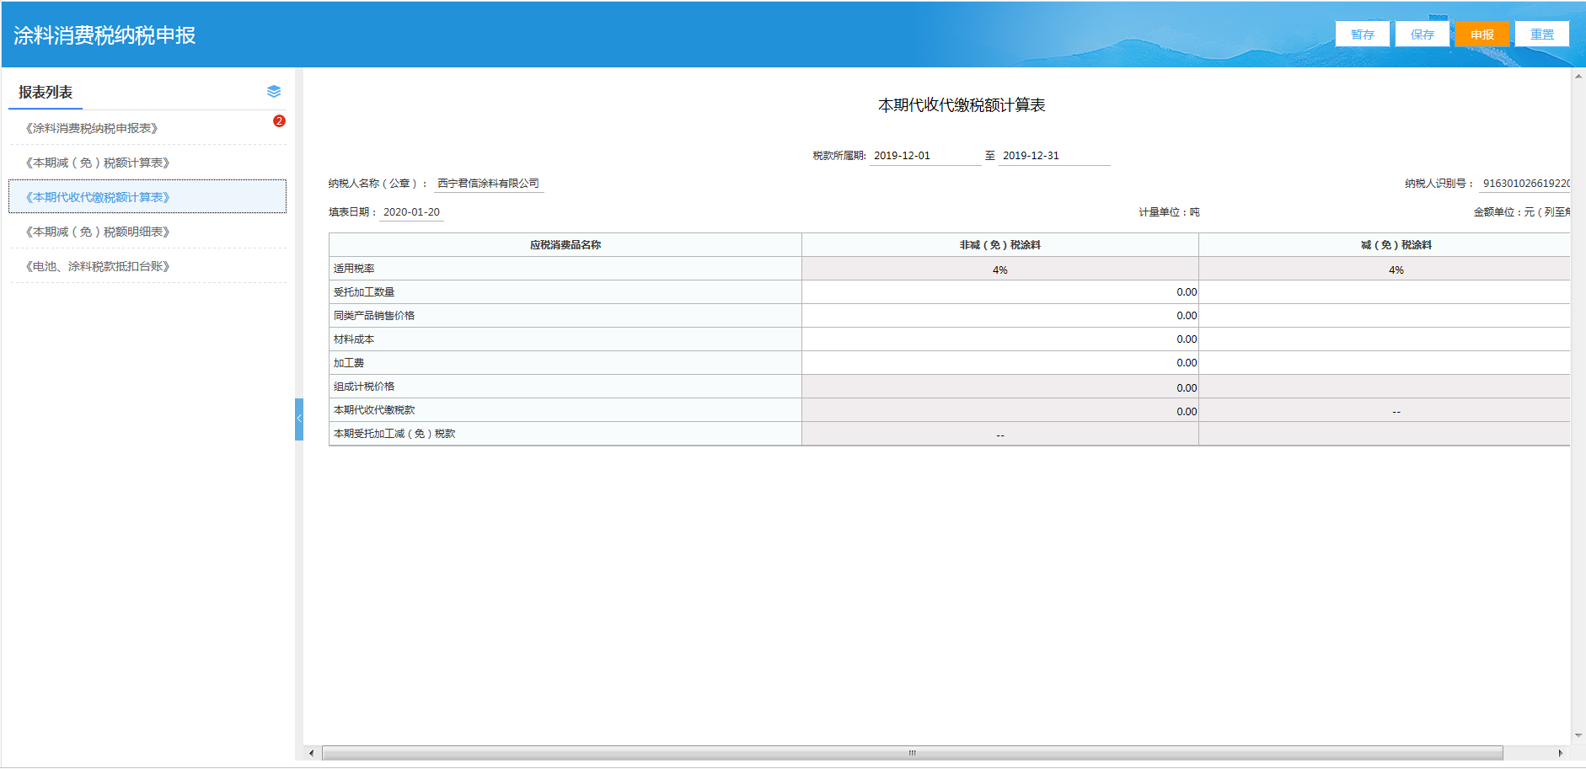Open 《本期减（免）税额明细表》 report

pyautogui.click(x=98, y=232)
